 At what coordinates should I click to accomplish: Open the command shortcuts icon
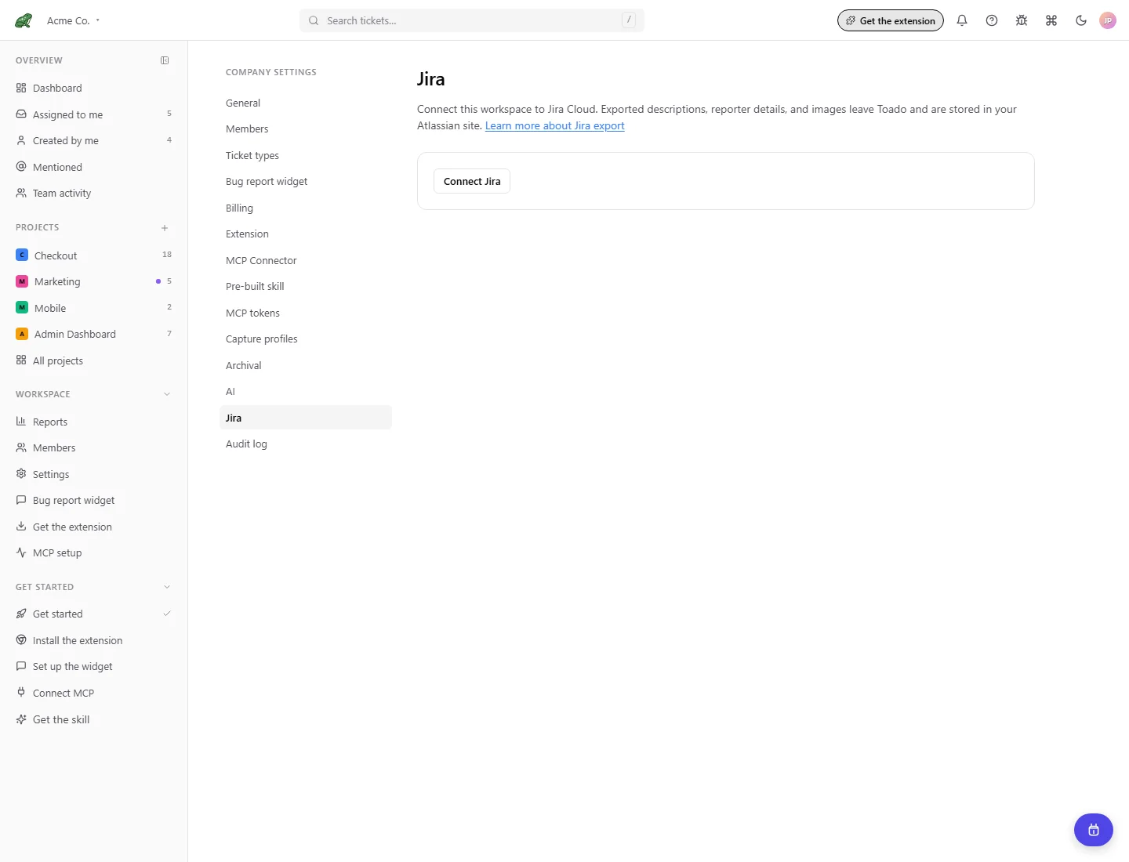(x=1051, y=20)
